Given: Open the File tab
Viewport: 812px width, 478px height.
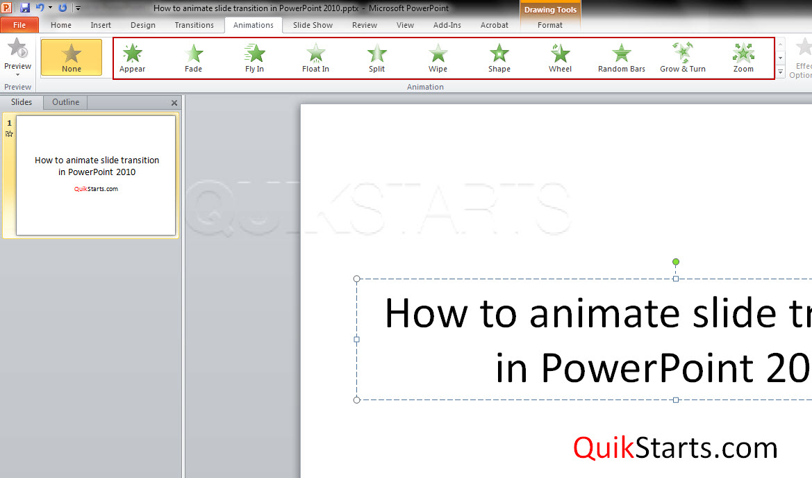Looking at the screenshot, I should (x=19, y=25).
